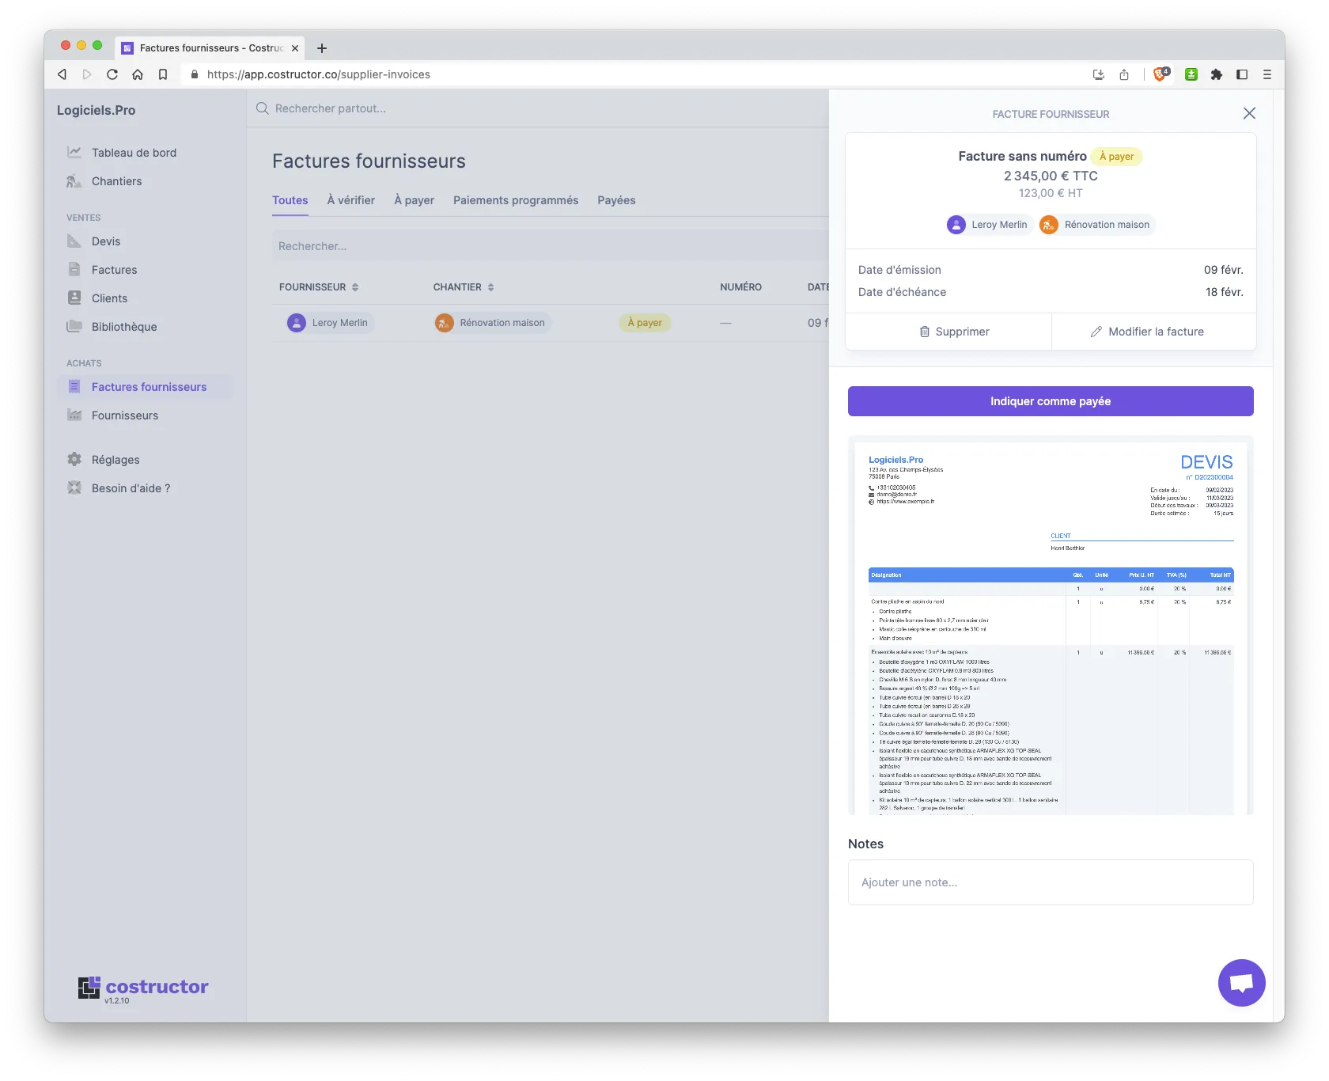Click the browser back arrow
The image size is (1329, 1081).
click(62, 74)
